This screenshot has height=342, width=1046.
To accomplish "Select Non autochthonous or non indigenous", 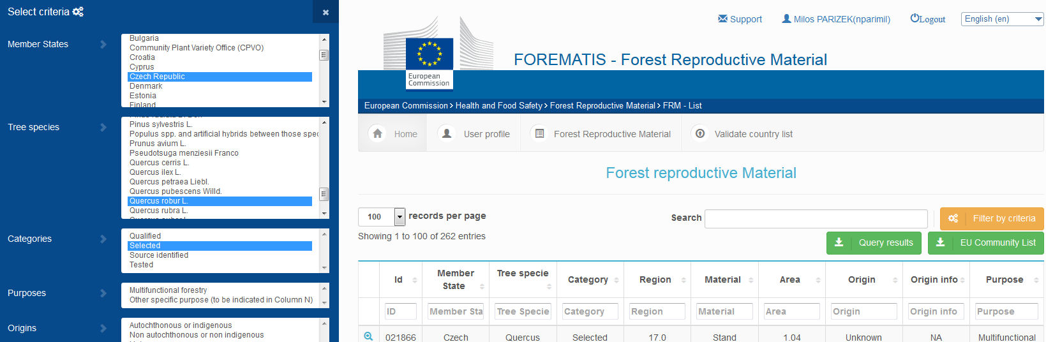I will coord(220,335).
